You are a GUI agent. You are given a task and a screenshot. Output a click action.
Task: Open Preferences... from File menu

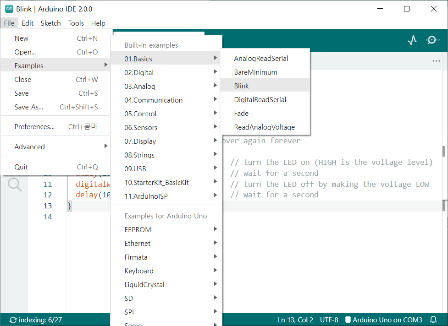coord(56,126)
